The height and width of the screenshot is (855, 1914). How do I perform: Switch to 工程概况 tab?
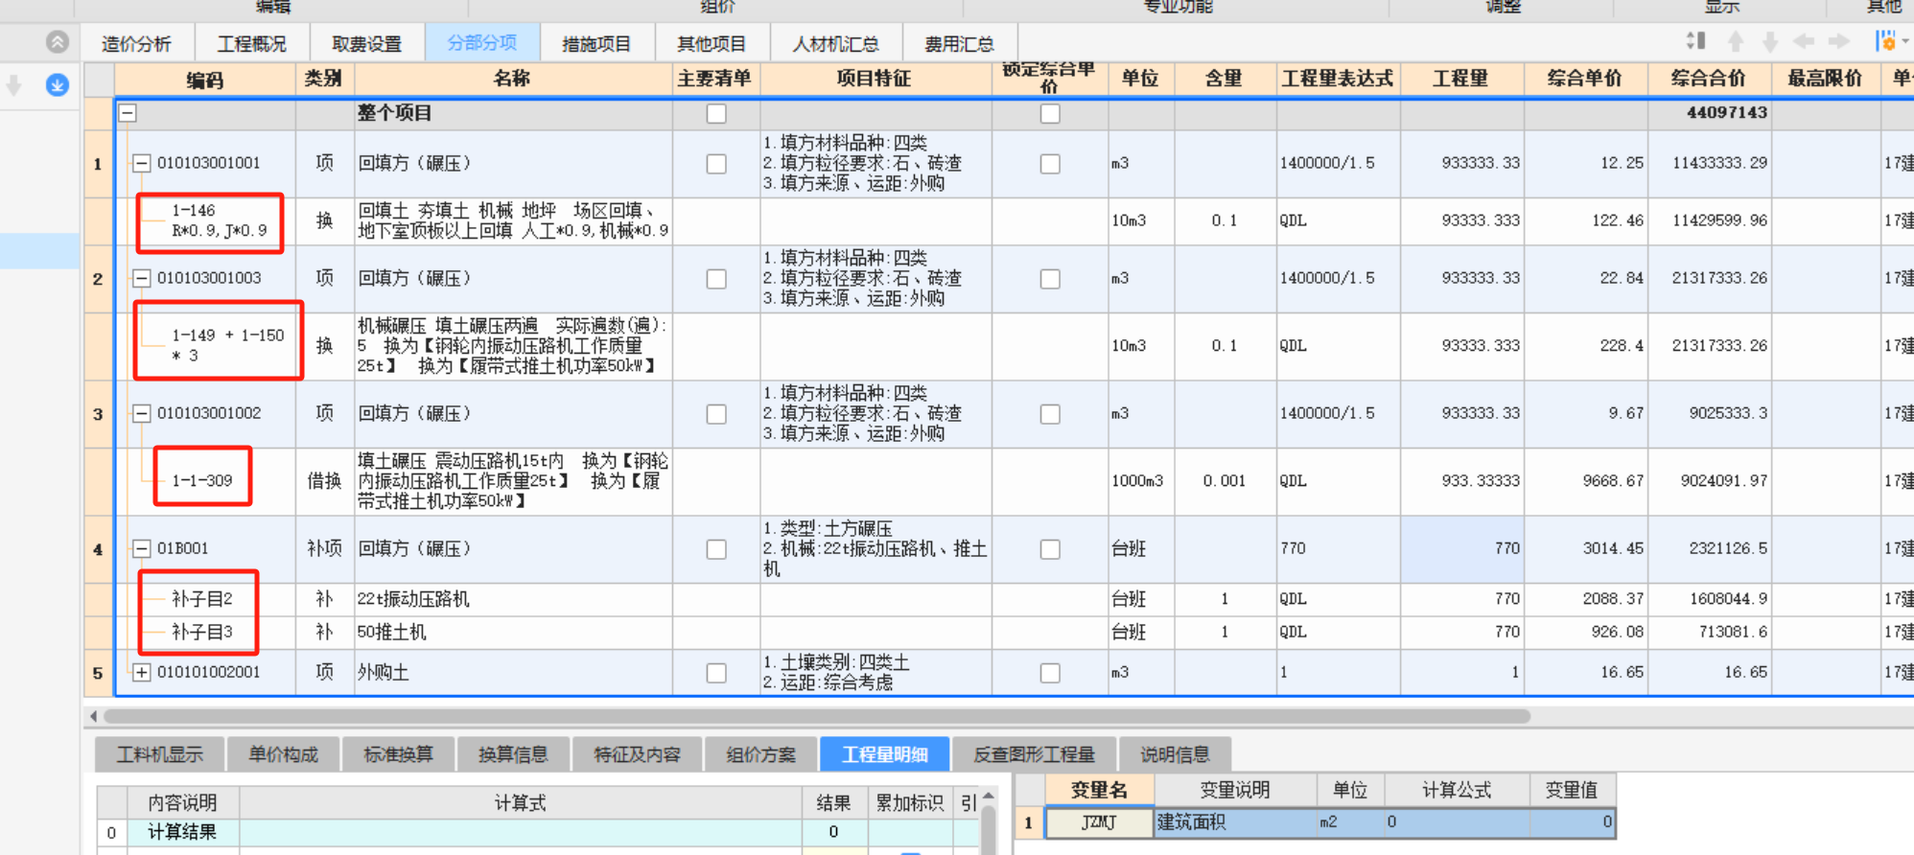pyautogui.click(x=251, y=44)
